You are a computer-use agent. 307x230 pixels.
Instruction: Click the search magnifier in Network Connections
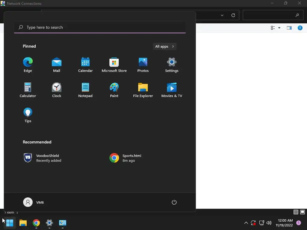tap(297, 15)
